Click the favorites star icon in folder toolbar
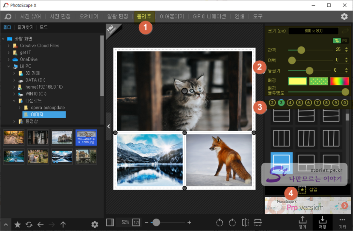The width and height of the screenshot is (353, 231). coord(18,225)
